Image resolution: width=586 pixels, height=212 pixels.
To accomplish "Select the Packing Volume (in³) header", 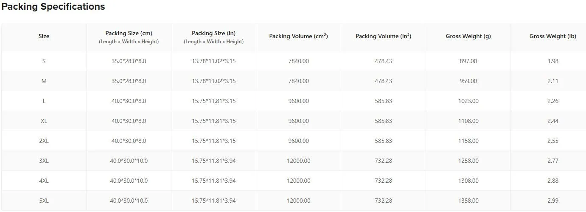I will click(x=383, y=36).
